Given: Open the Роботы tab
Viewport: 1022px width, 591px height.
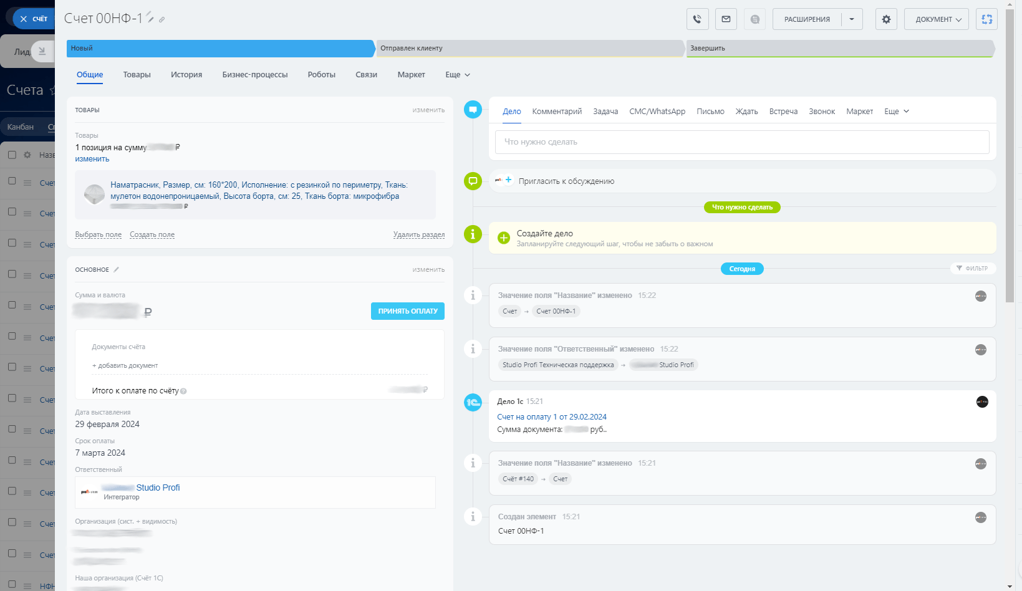Looking at the screenshot, I should [x=322, y=75].
